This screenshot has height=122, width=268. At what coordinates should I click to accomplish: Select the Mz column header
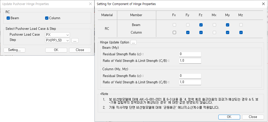pyautogui.click(x=240, y=15)
